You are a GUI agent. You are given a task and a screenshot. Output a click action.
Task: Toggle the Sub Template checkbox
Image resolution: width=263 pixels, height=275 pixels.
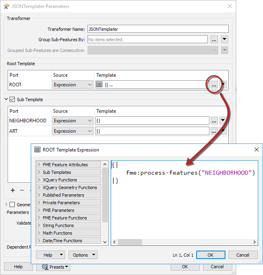point(12,99)
